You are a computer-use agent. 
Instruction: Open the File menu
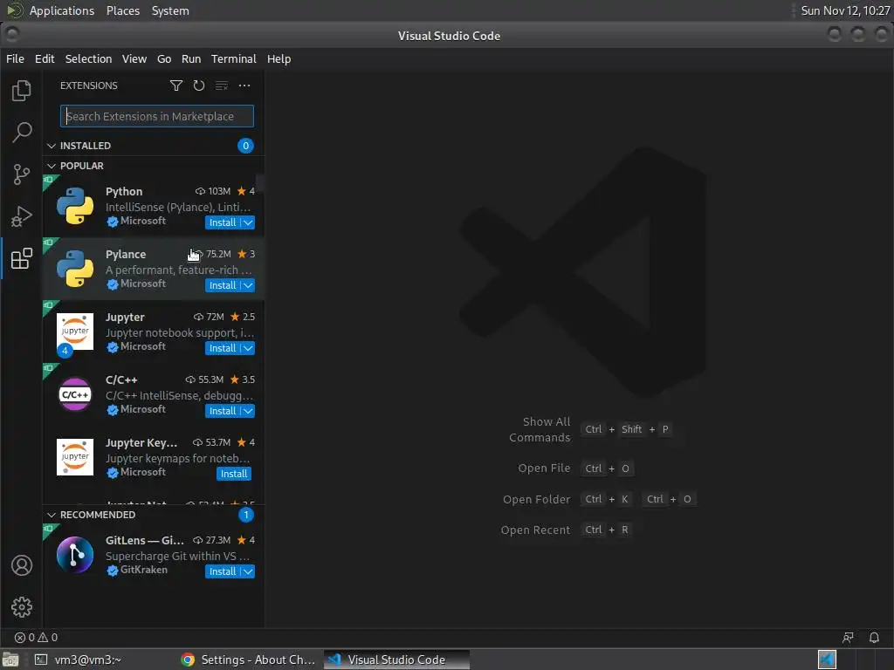15,58
